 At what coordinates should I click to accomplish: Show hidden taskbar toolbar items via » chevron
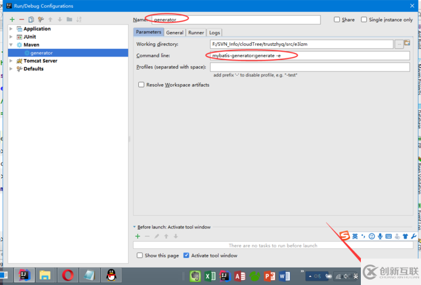tap(302, 271)
